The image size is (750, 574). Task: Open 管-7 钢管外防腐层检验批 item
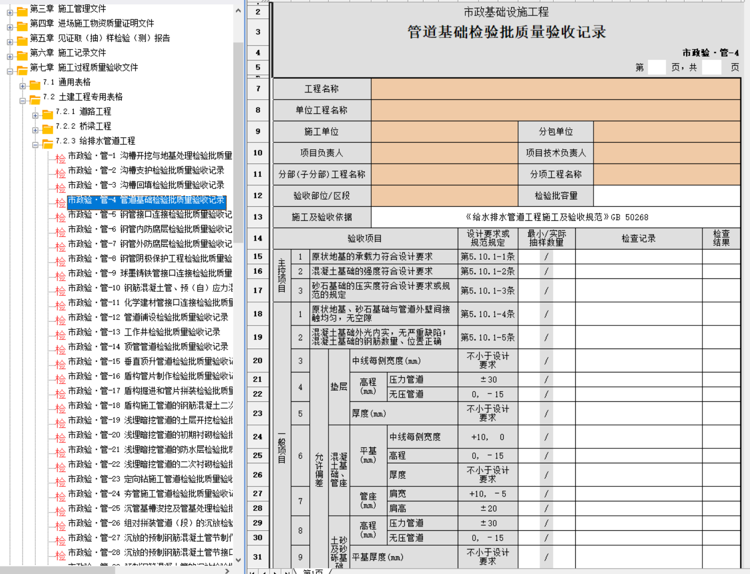(150, 244)
